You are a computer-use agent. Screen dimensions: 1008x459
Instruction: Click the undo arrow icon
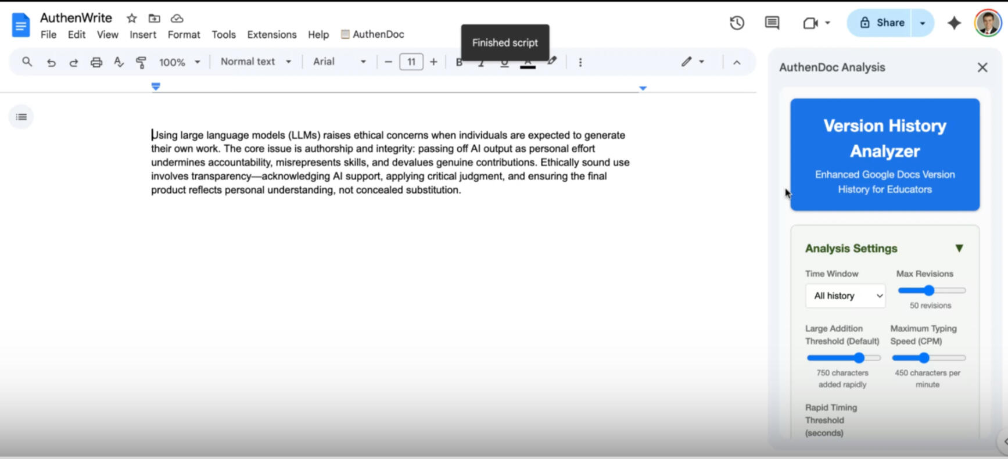pyautogui.click(x=51, y=62)
